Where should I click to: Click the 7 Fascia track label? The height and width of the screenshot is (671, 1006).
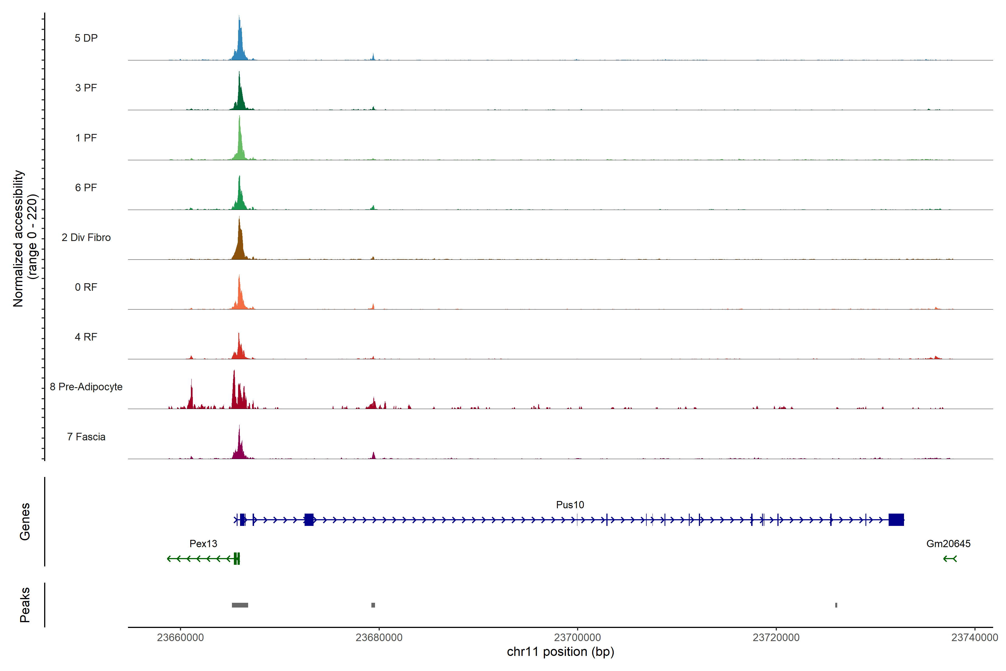(86, 436)
